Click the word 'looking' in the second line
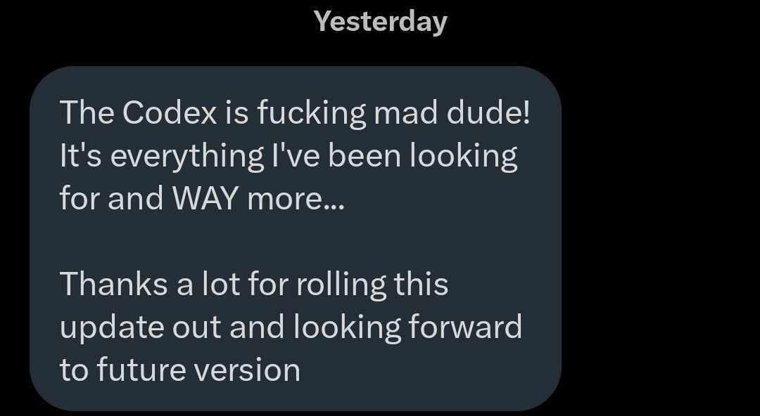760x416 pixels. (x=464, y=157)
